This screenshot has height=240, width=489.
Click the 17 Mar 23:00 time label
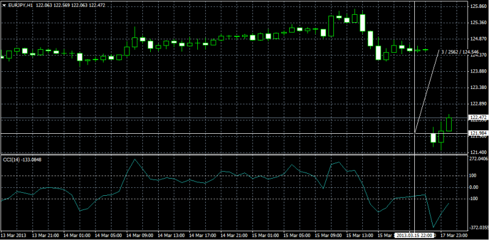[454, 235]
